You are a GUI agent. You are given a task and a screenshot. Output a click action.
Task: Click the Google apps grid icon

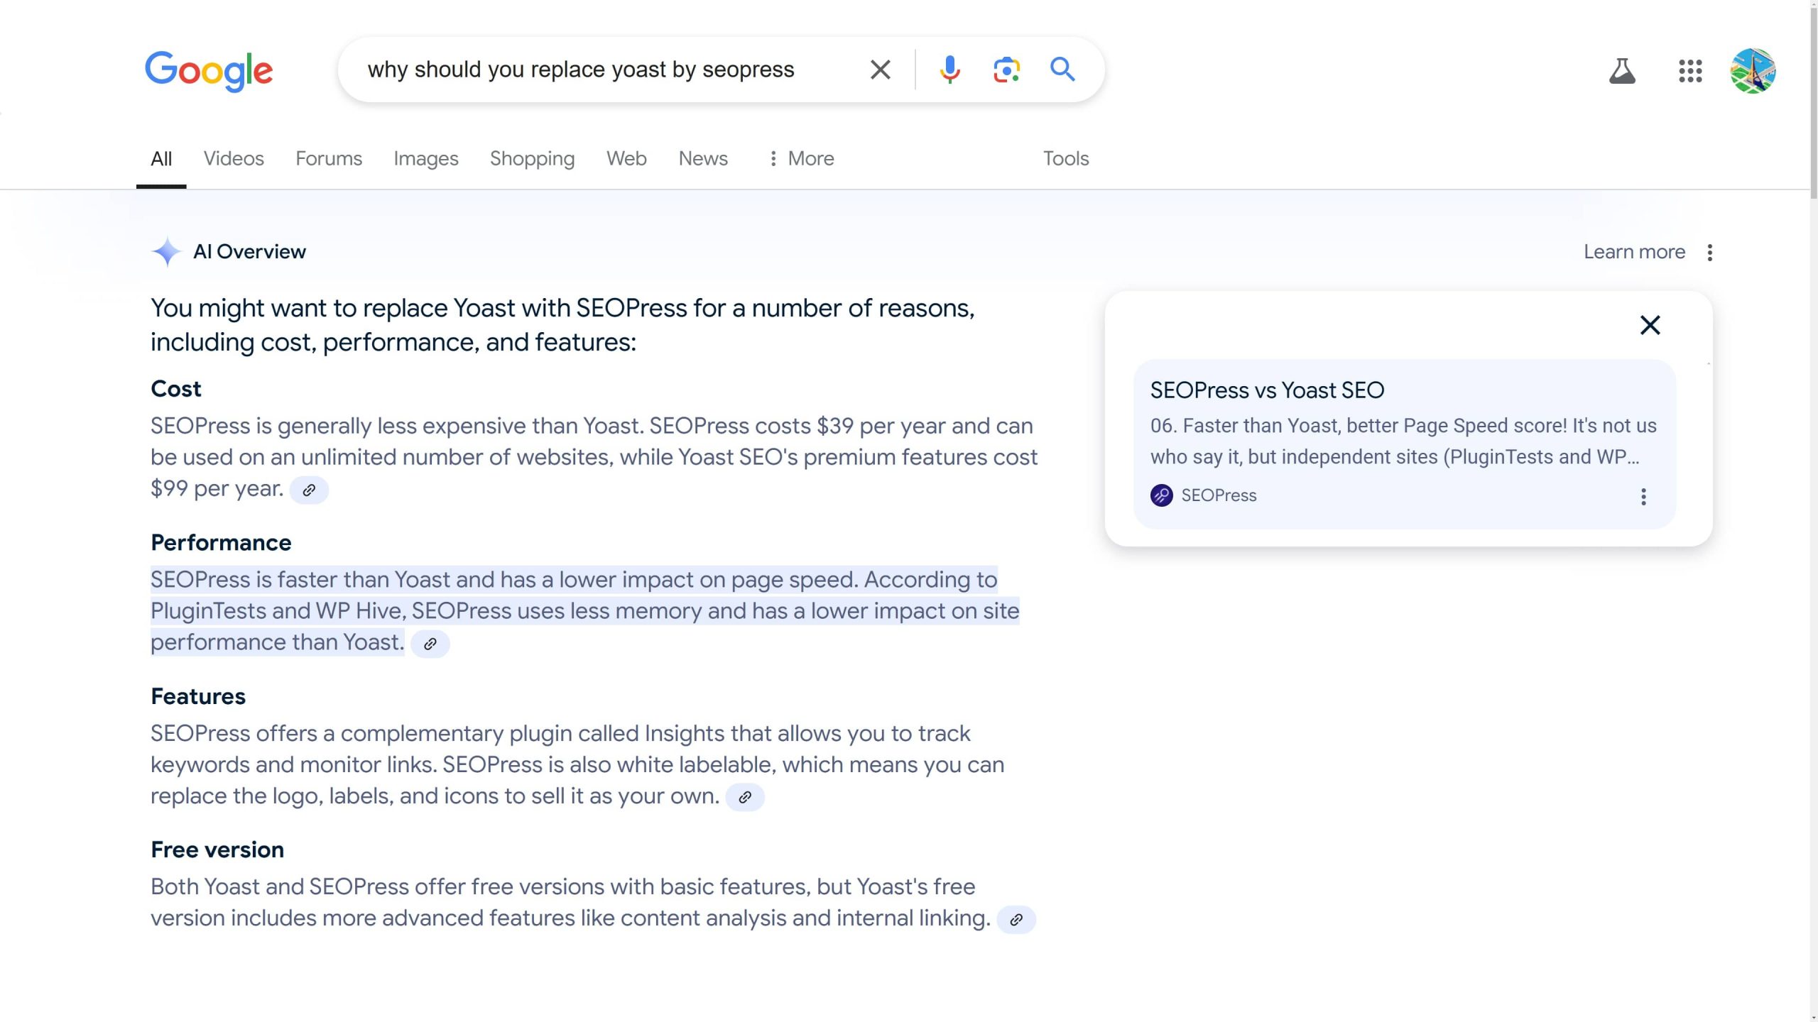[1689, 70]
